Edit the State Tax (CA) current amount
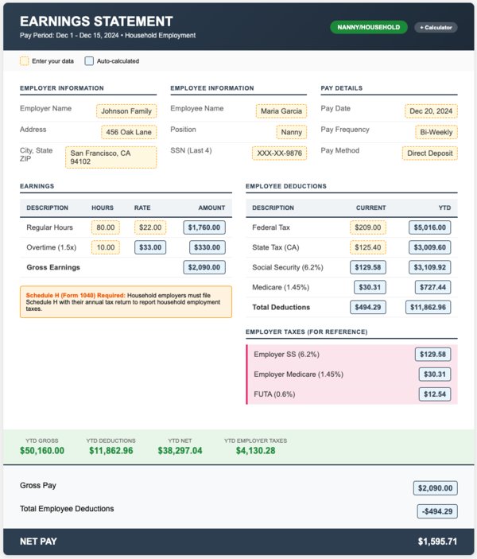 [x=367, y=247]
